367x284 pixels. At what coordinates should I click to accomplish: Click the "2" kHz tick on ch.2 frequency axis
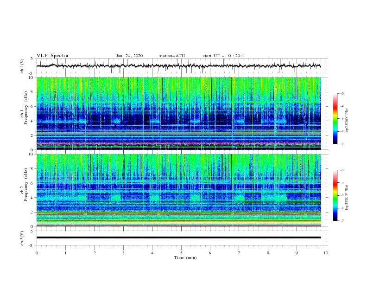pos(32,212)
